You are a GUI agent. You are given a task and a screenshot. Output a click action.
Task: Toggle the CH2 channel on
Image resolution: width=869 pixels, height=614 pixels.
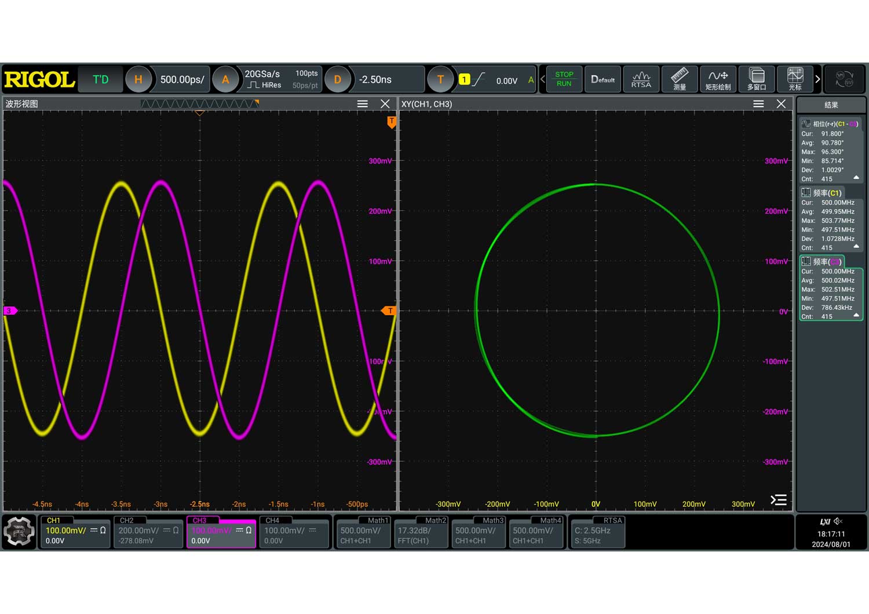coord(148,531)
